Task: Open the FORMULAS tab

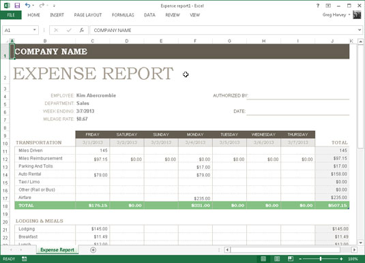Action: (123, 15)
